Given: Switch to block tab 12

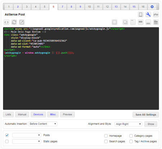Looking at the screenshot, I should point(107,7).
